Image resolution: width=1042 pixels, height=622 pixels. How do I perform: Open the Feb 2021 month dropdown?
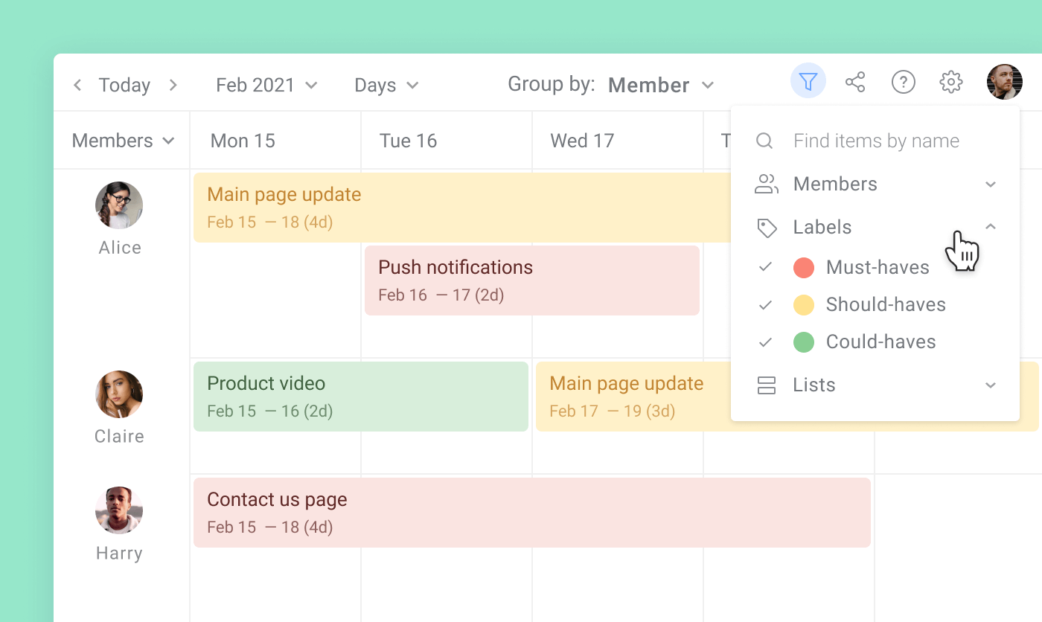(x=266, y=86)
